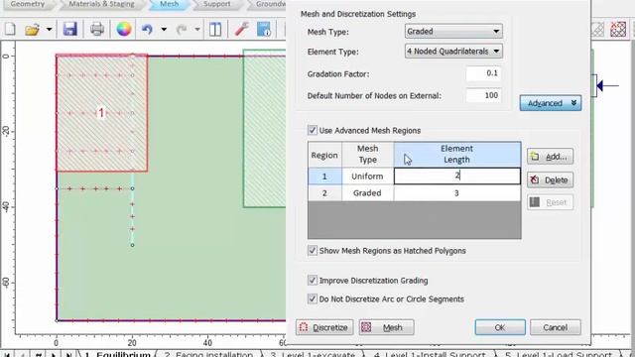Image resolution: width=635 pixels, height=357 pixels.
Task: Expand the Open folder dropdown arrow
Action: click(49, 29)
